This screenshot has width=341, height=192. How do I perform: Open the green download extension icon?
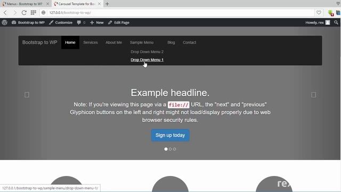coord(331,13)
